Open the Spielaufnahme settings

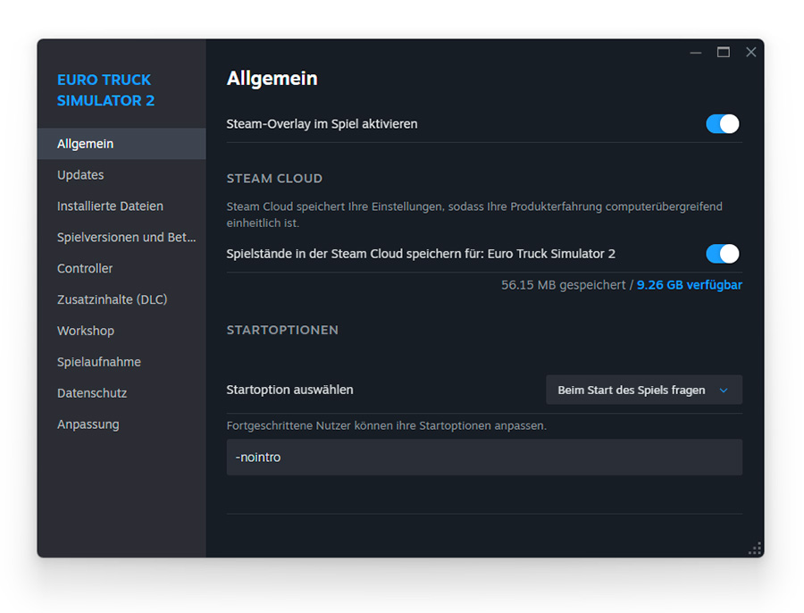121,362
